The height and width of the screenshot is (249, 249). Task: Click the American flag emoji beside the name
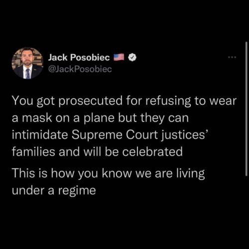[119, 57]
